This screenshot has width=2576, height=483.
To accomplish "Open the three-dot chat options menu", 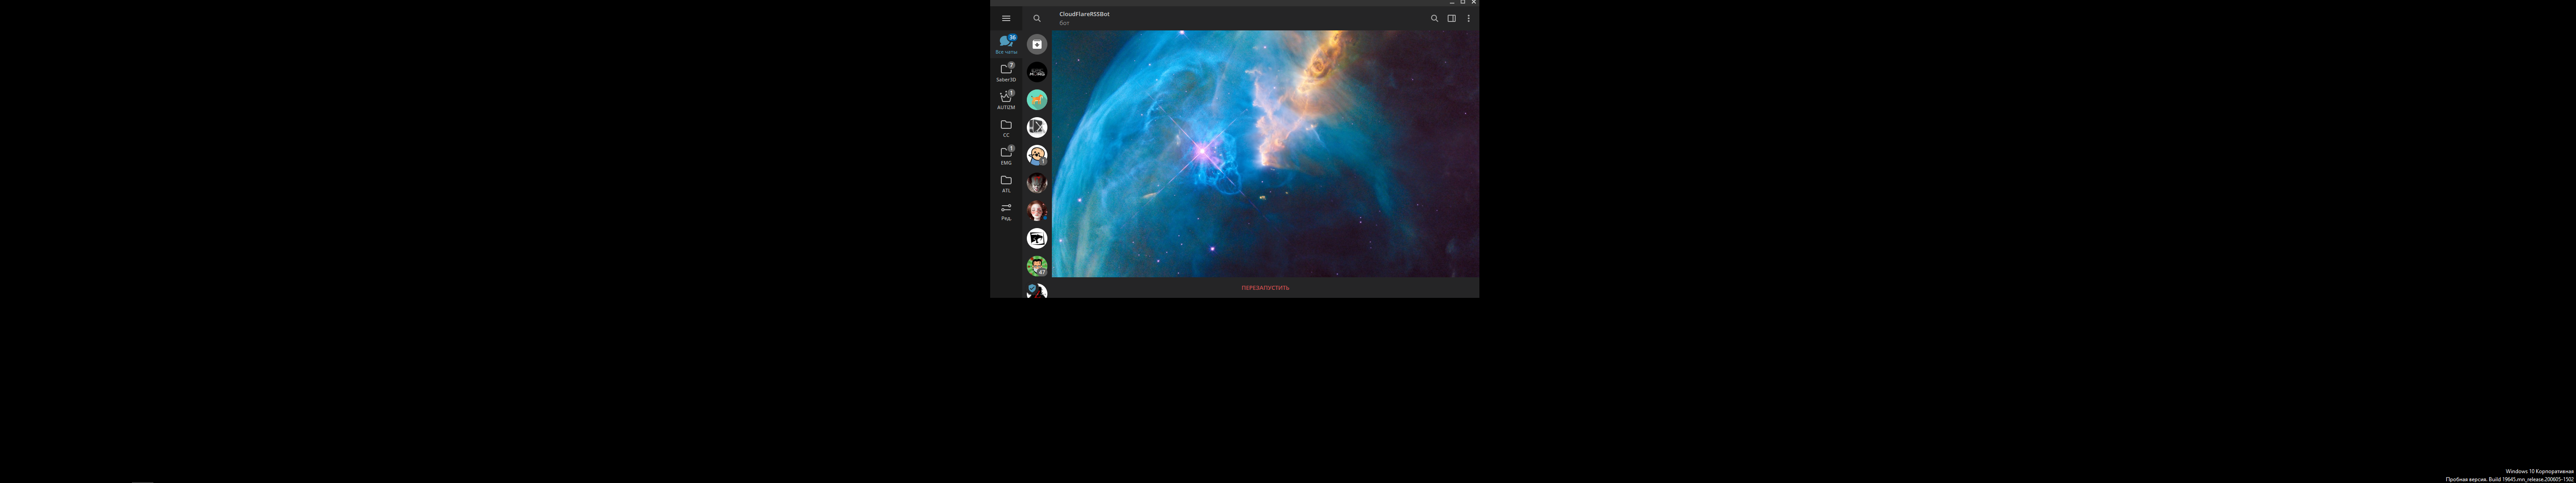I will [x=1468, y=18].
